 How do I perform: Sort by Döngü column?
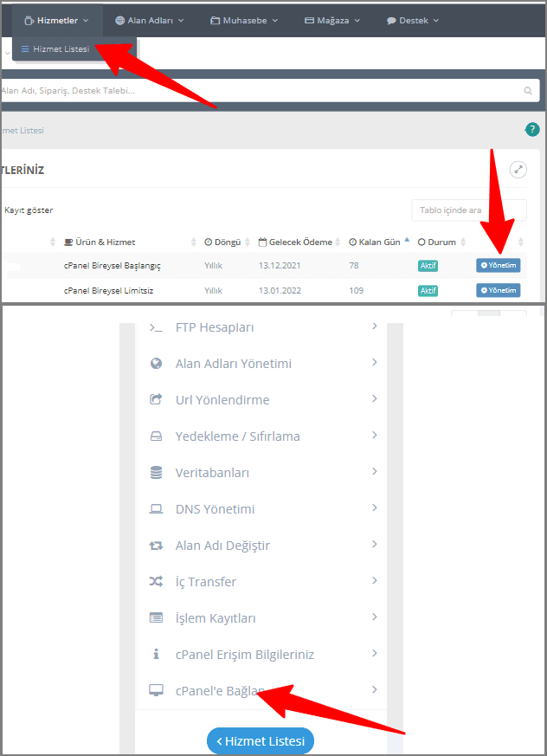(227, 242)
